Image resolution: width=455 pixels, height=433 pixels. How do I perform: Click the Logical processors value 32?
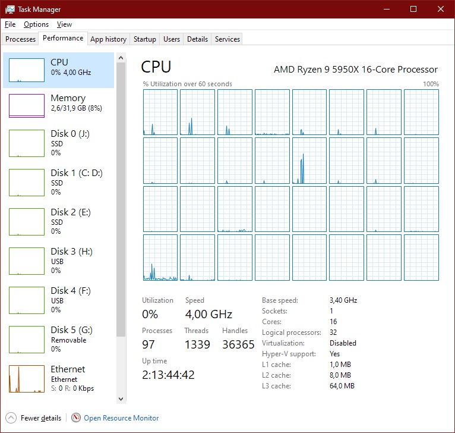pos(333,332)
